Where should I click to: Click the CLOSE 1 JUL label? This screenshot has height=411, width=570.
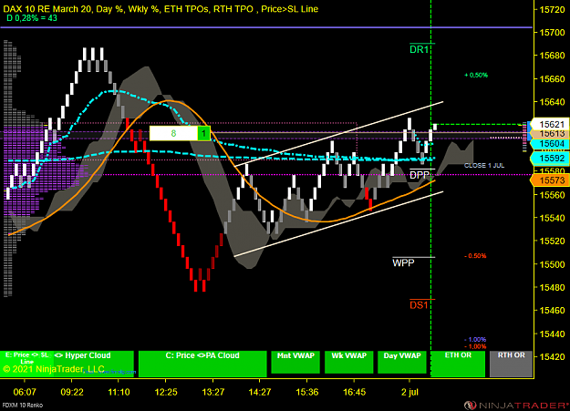(484, 165)
